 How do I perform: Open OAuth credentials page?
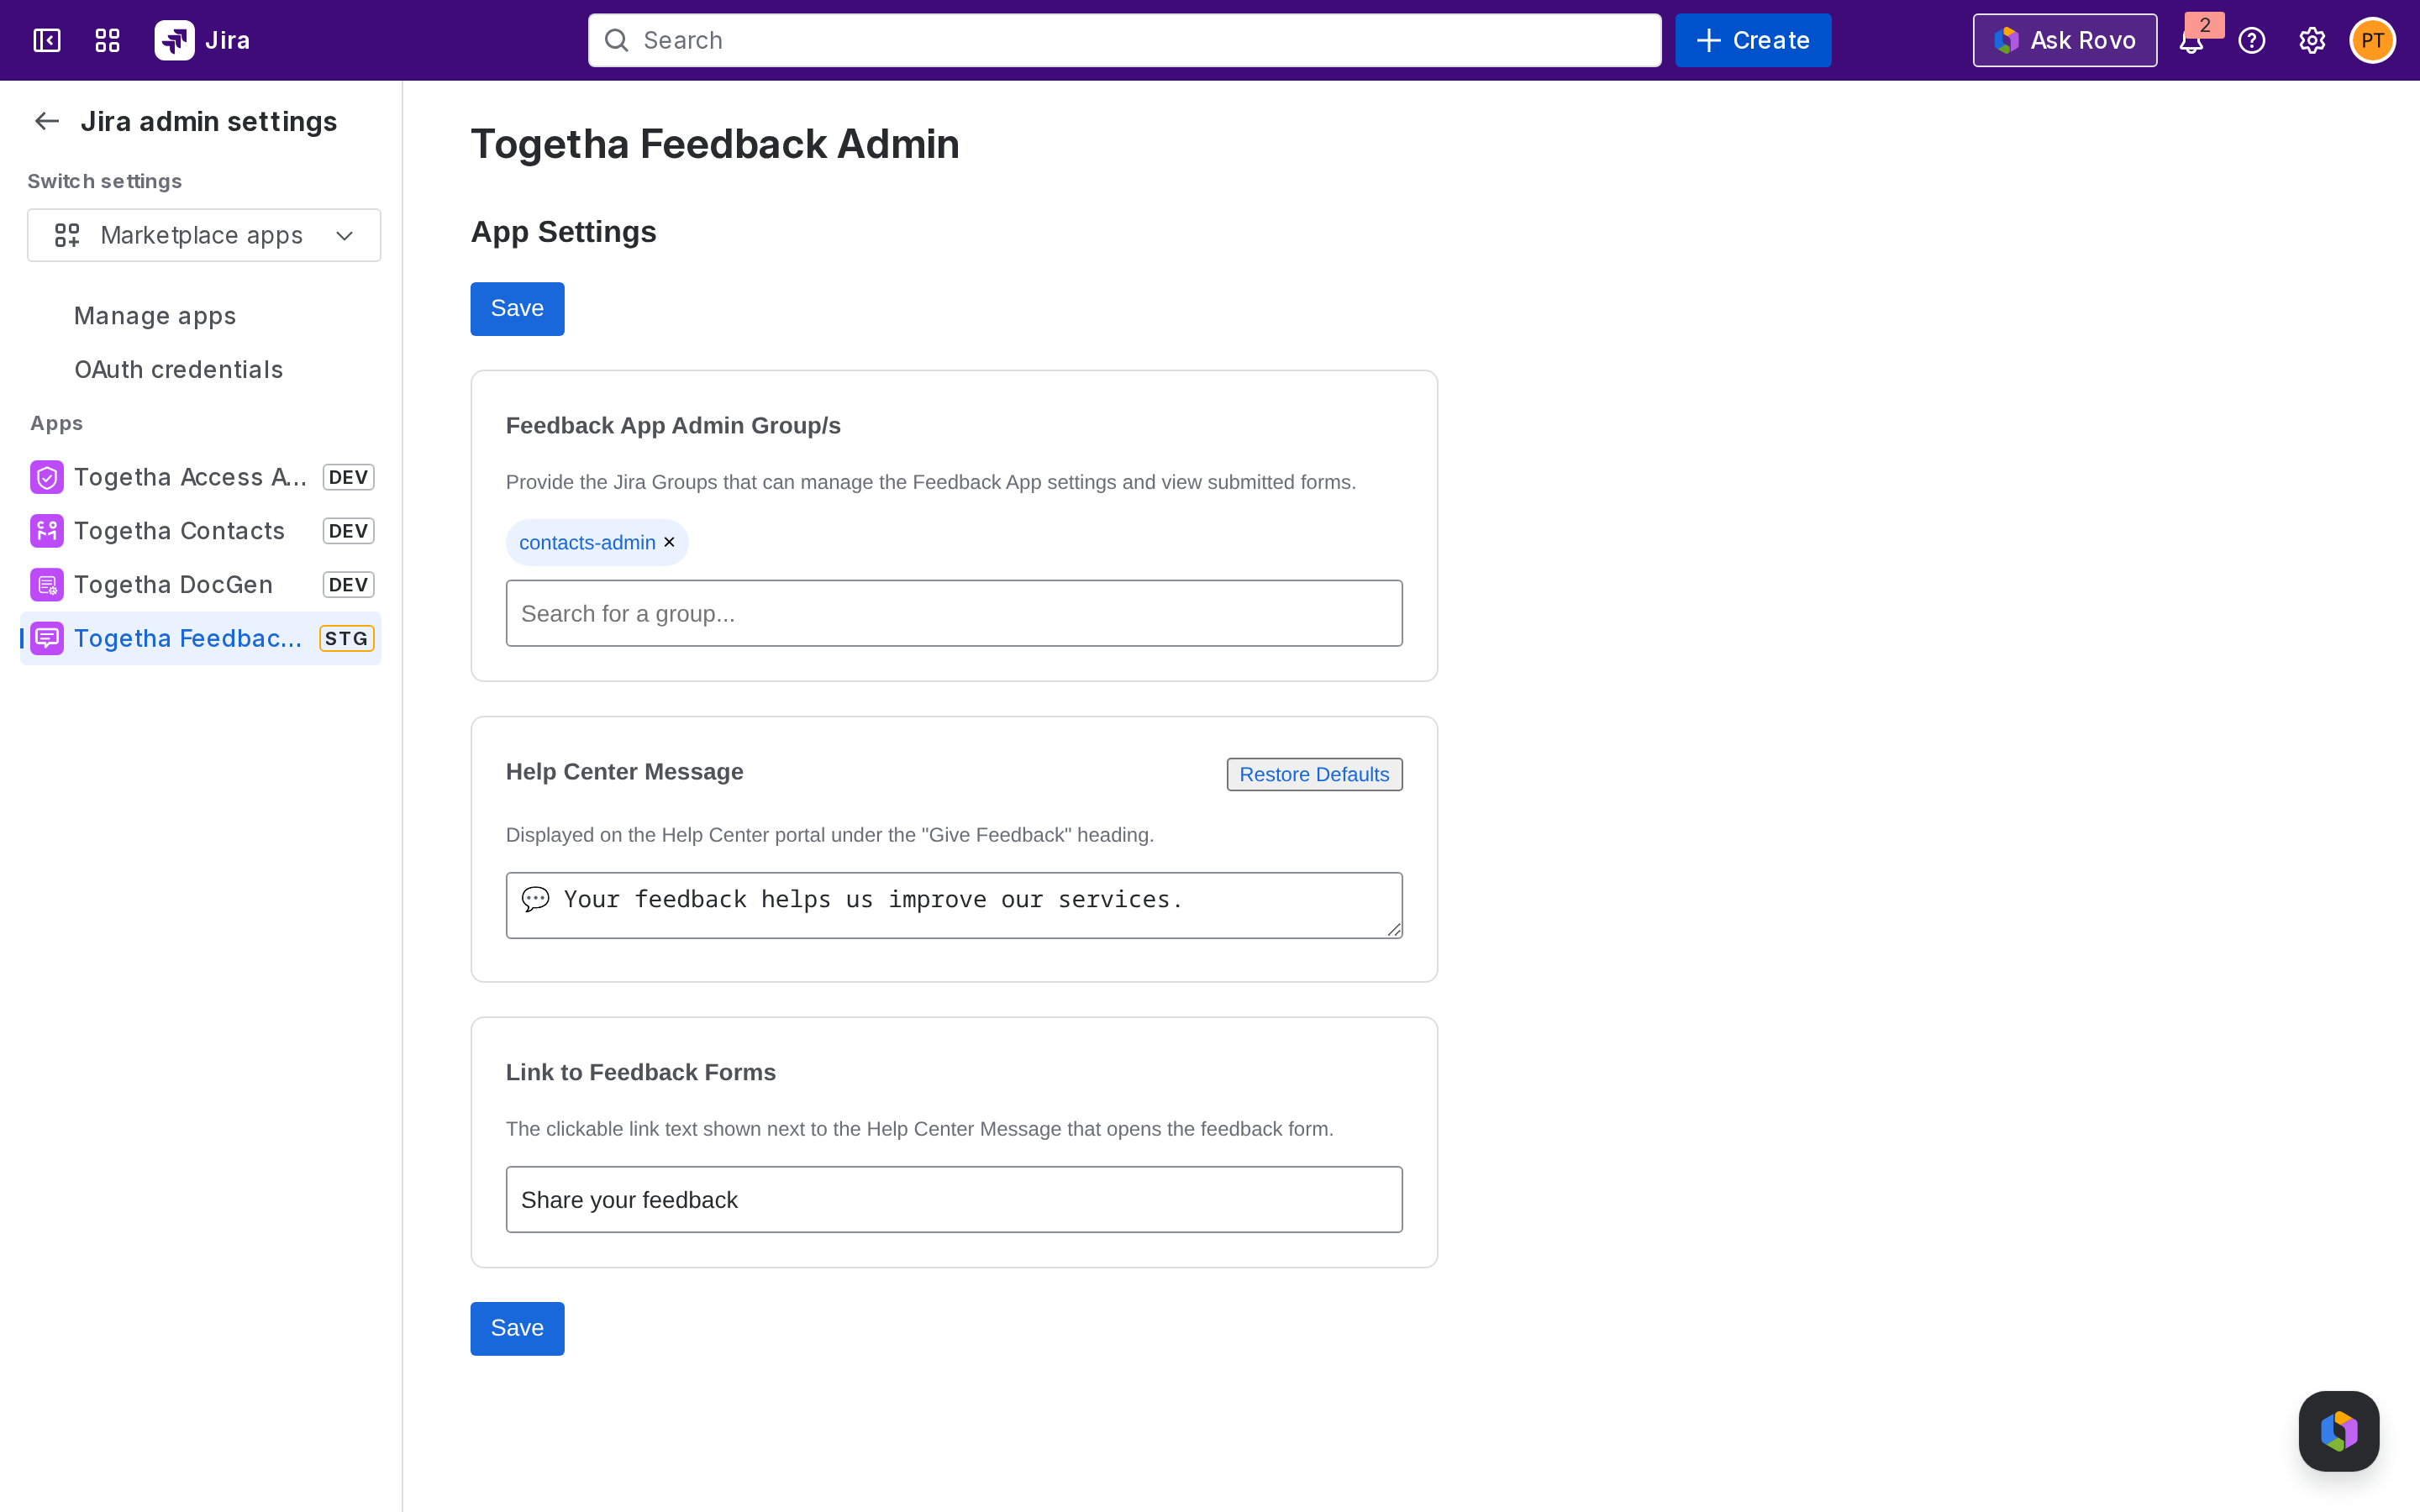(179, 370)
